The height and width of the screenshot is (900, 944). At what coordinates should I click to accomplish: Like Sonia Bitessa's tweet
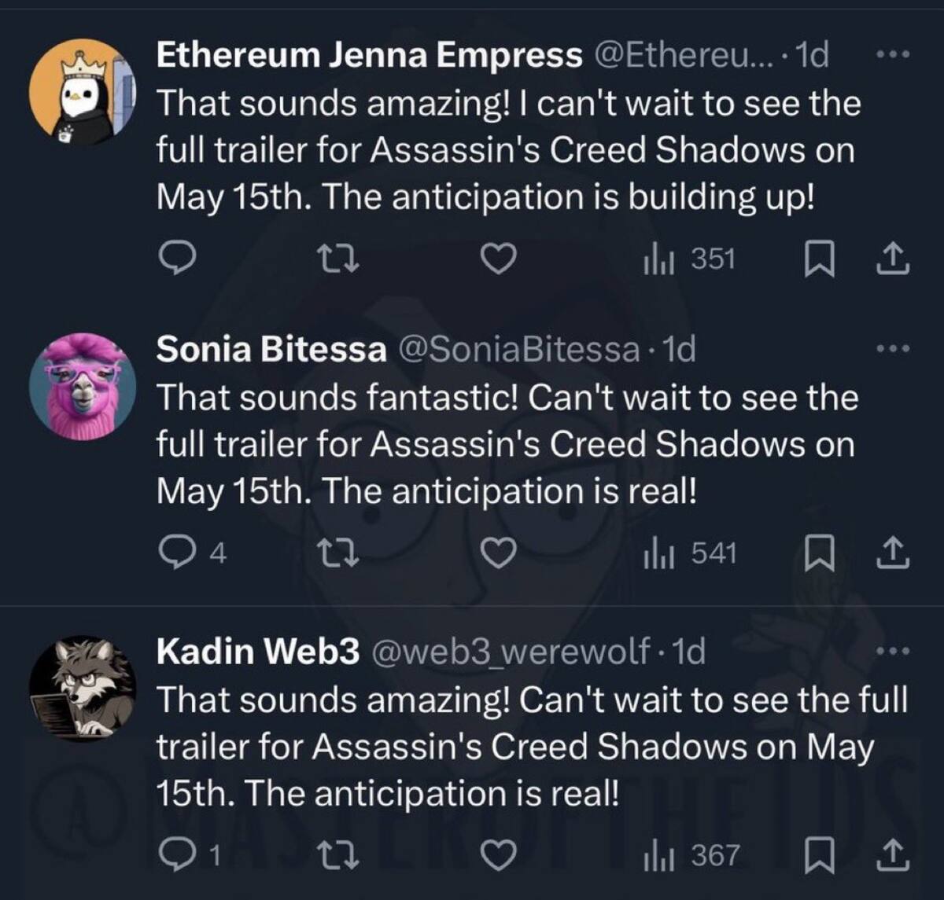(497, 554)
